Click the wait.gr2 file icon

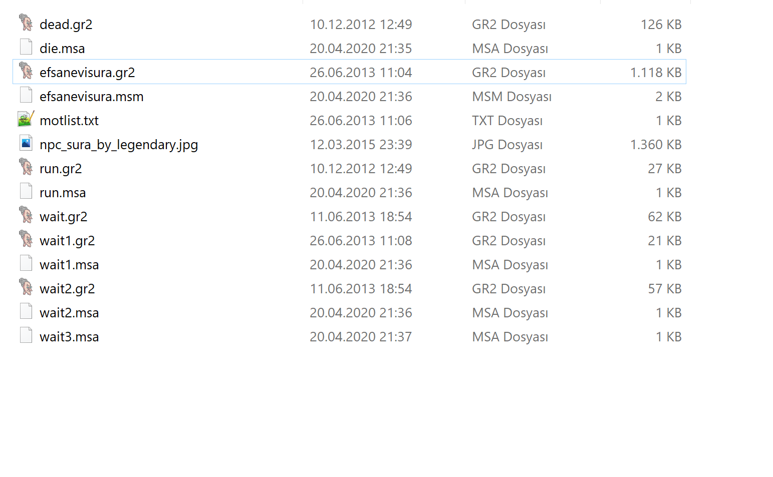[x=26, y=215]
